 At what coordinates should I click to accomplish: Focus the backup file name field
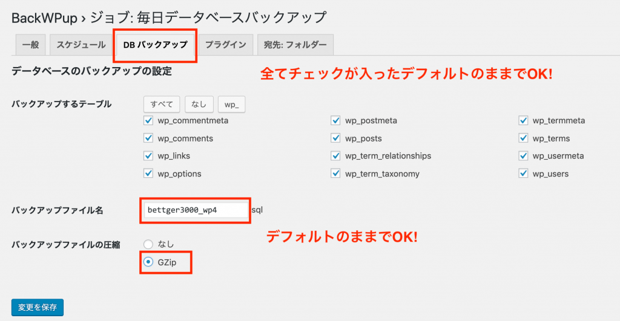coord(196,210)
